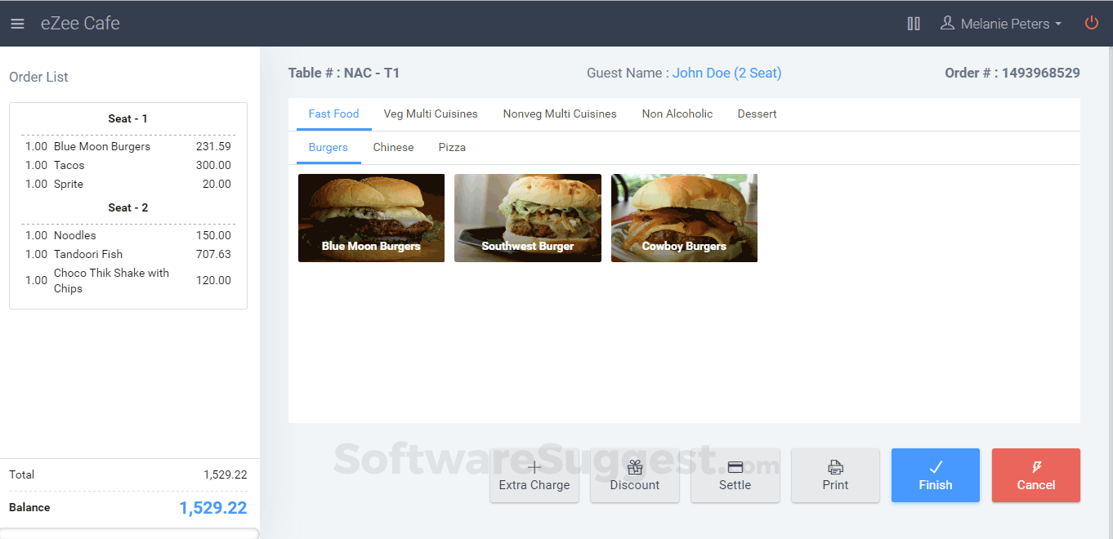Open the hamburger navigation menu
The width and height of the screenshot is (1113, 539).
pyautogui.click(x=17, y=23)
